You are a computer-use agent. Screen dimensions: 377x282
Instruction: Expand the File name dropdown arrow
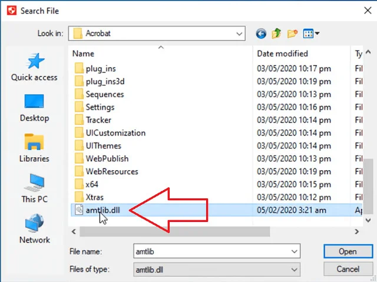pos(295,251)
